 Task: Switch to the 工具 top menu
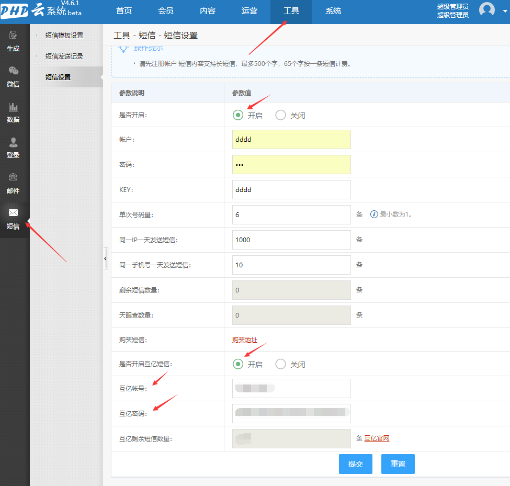[291, 11]
